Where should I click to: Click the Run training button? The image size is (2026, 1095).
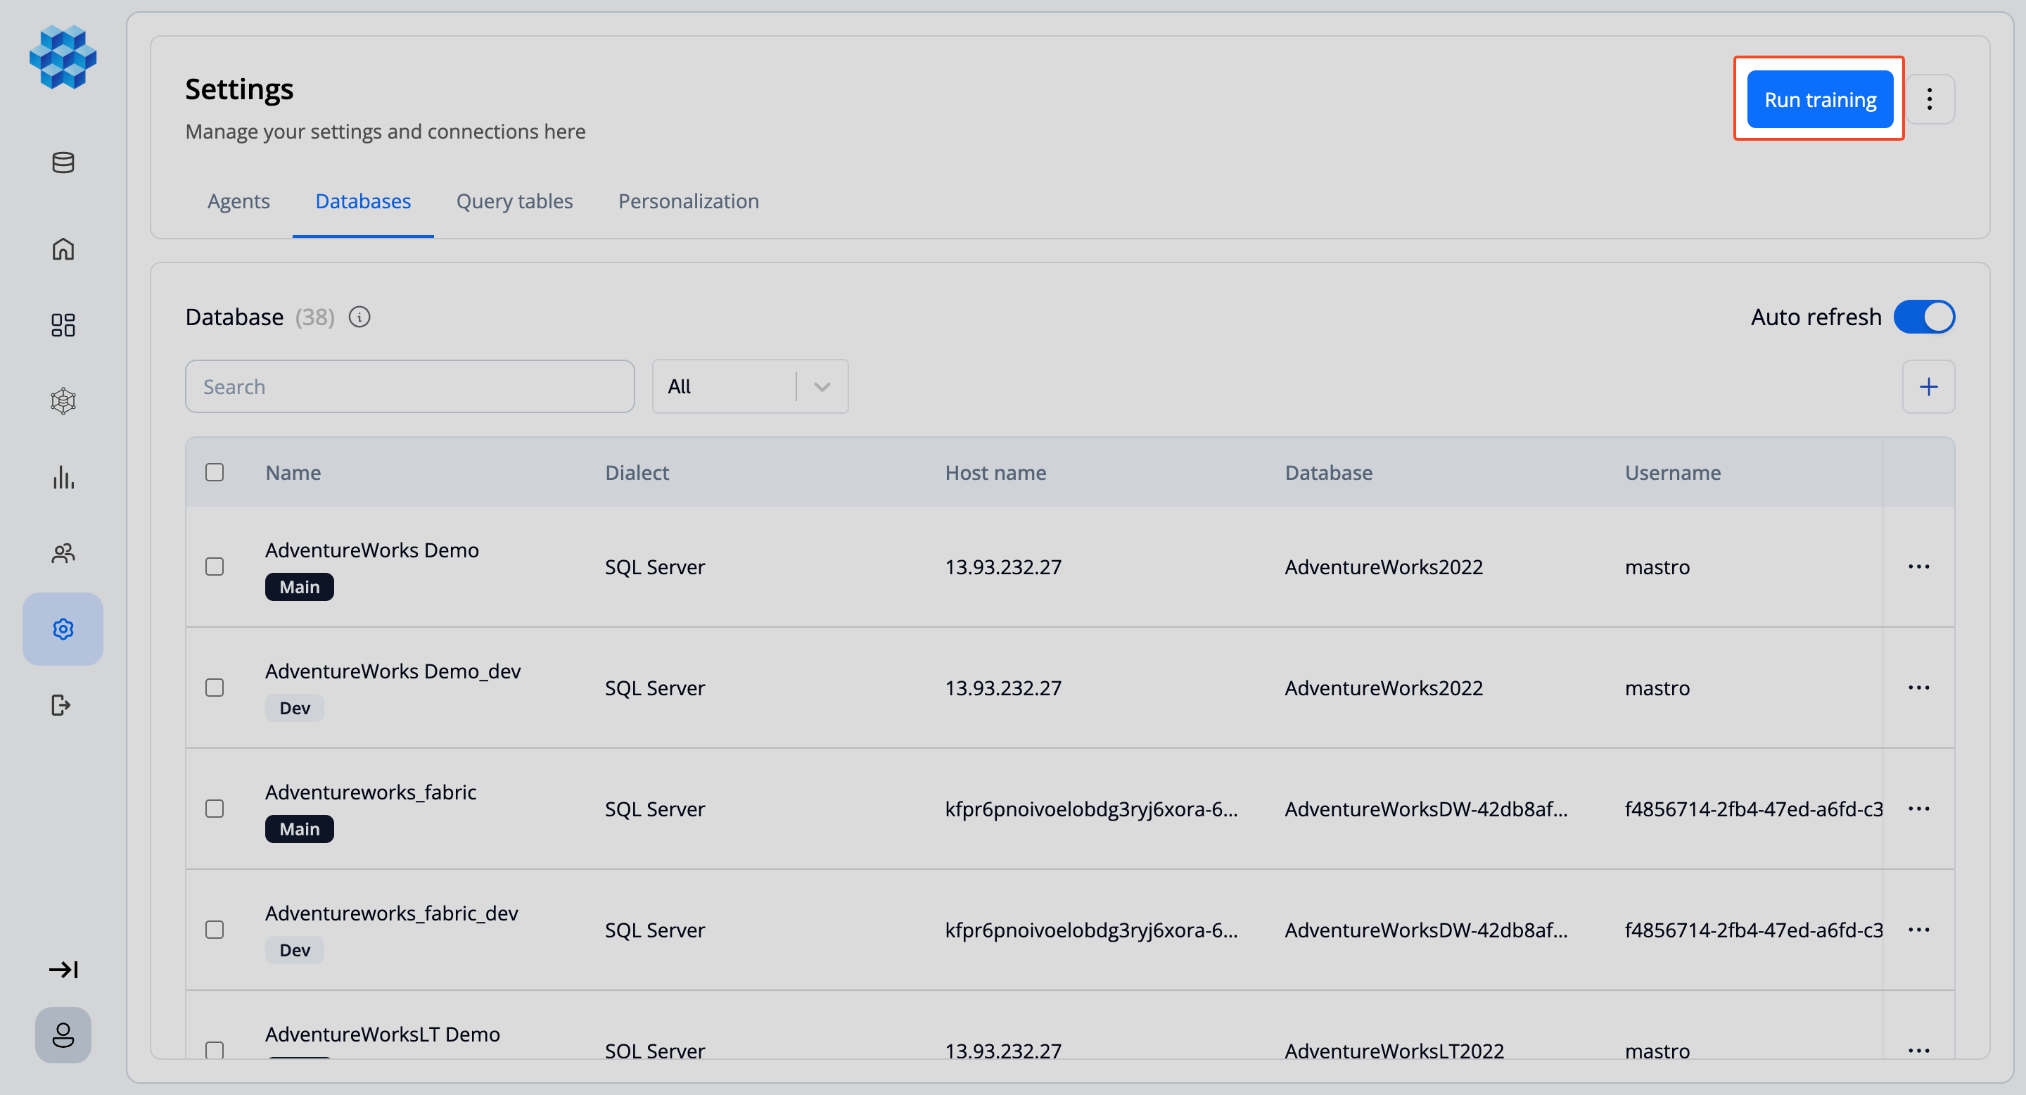tap(1820, 99)
